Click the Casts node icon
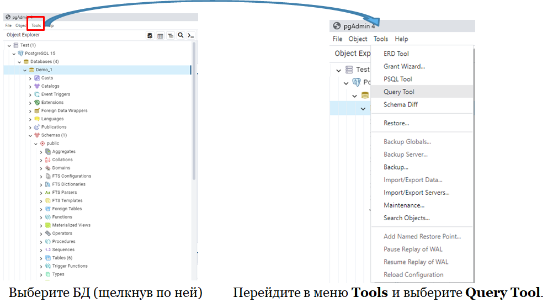The width and height of the screenshot is (553, 308). (36, 78)
